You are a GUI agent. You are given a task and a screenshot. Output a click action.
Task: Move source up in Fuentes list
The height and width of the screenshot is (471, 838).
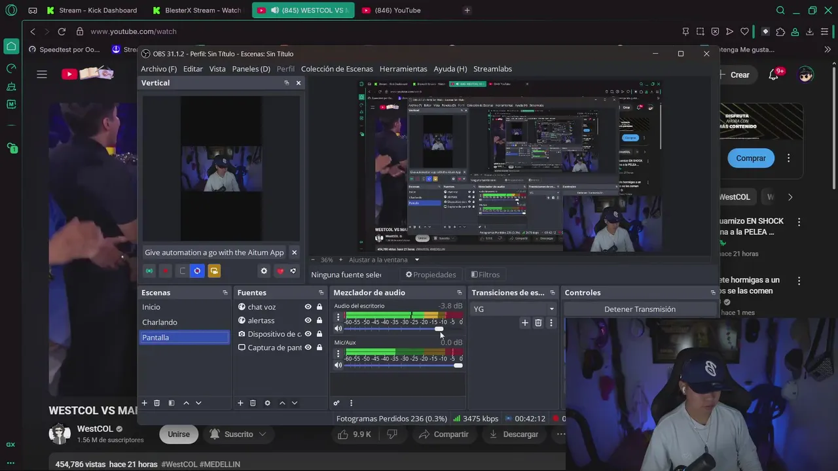282,403
